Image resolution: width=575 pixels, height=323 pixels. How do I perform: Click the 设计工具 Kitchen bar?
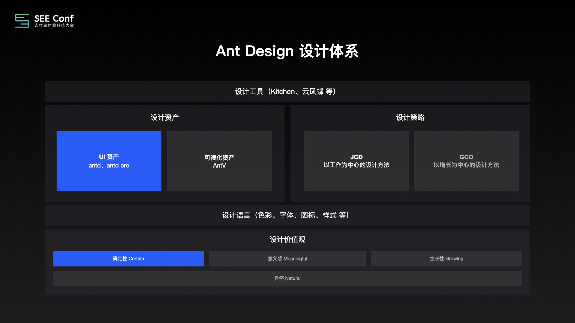(x=287, y=92)
